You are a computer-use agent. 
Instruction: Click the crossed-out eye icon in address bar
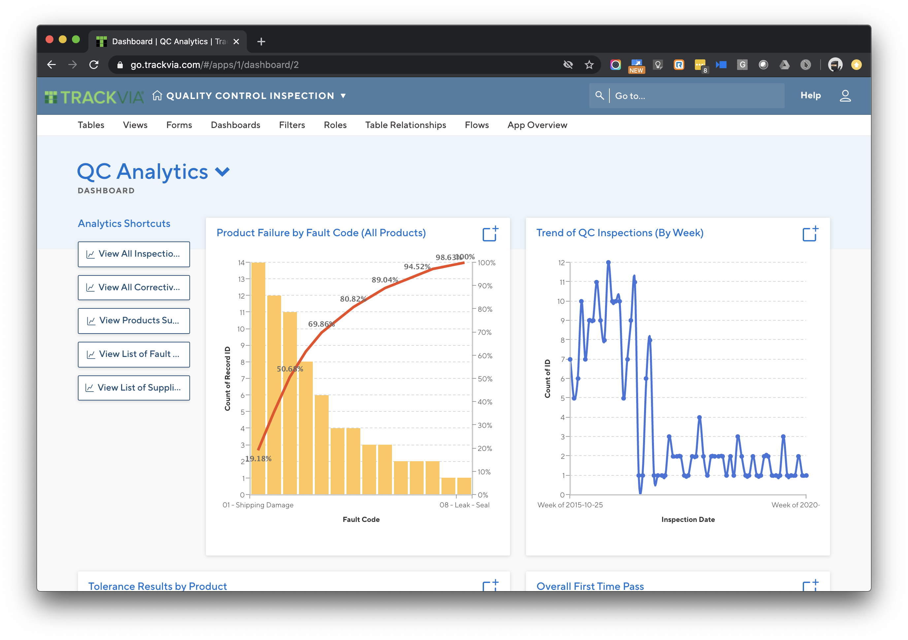[x=568, y=64]
